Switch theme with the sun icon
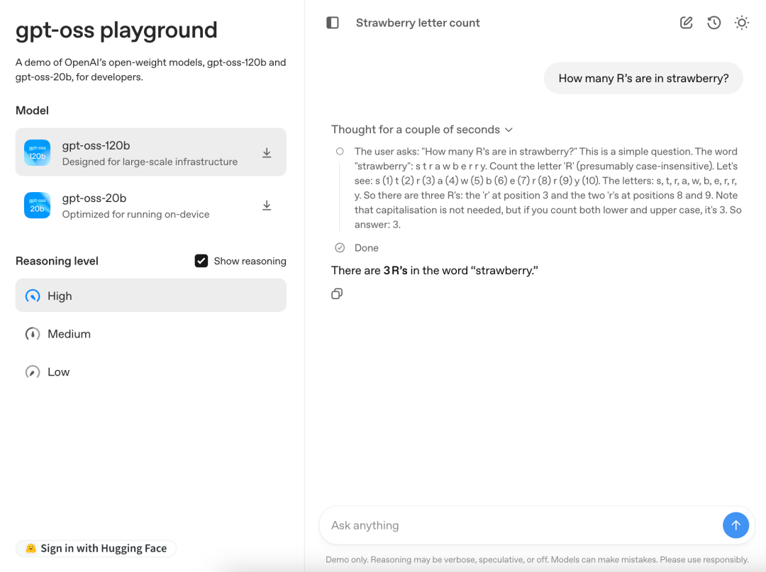766x572 pixels. pyautogui.click(x=742, y=23)
